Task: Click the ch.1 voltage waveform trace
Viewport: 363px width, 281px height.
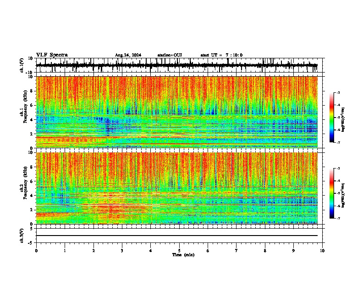Action: (x=176, y=65)
